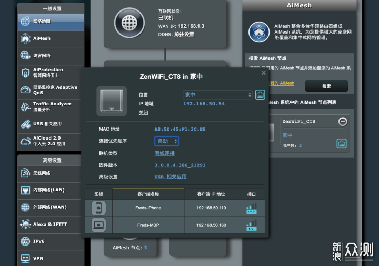
Task: Click the 2.4G signal icon for Freds-iPhone
Action: [252, 208]
